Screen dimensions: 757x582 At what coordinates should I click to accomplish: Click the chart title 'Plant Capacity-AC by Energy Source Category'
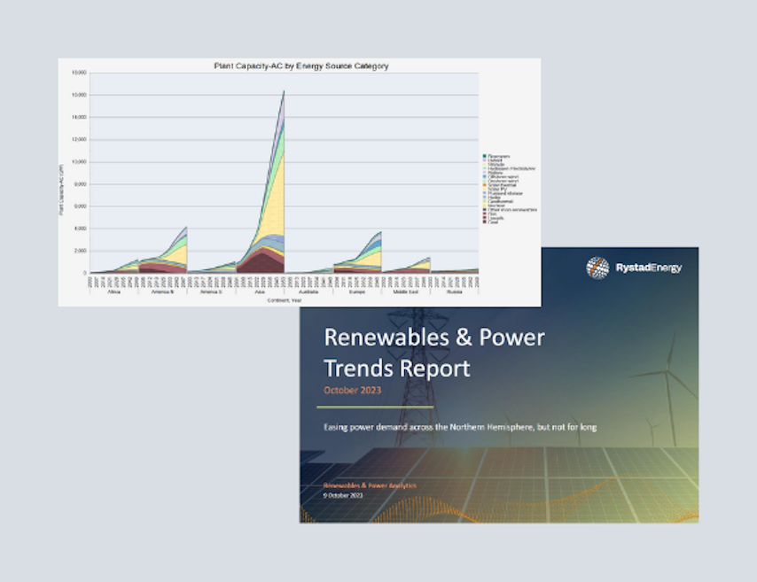tap(301, 66)
